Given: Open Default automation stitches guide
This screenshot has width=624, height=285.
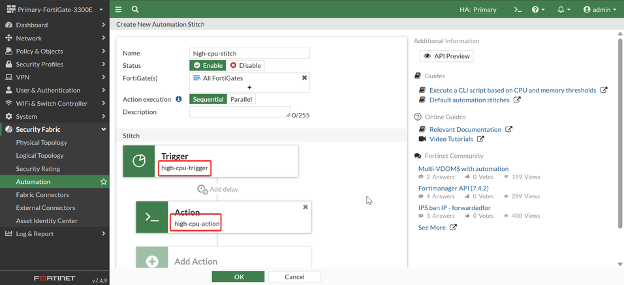Looking at the screenshot, I should point(469,100).
